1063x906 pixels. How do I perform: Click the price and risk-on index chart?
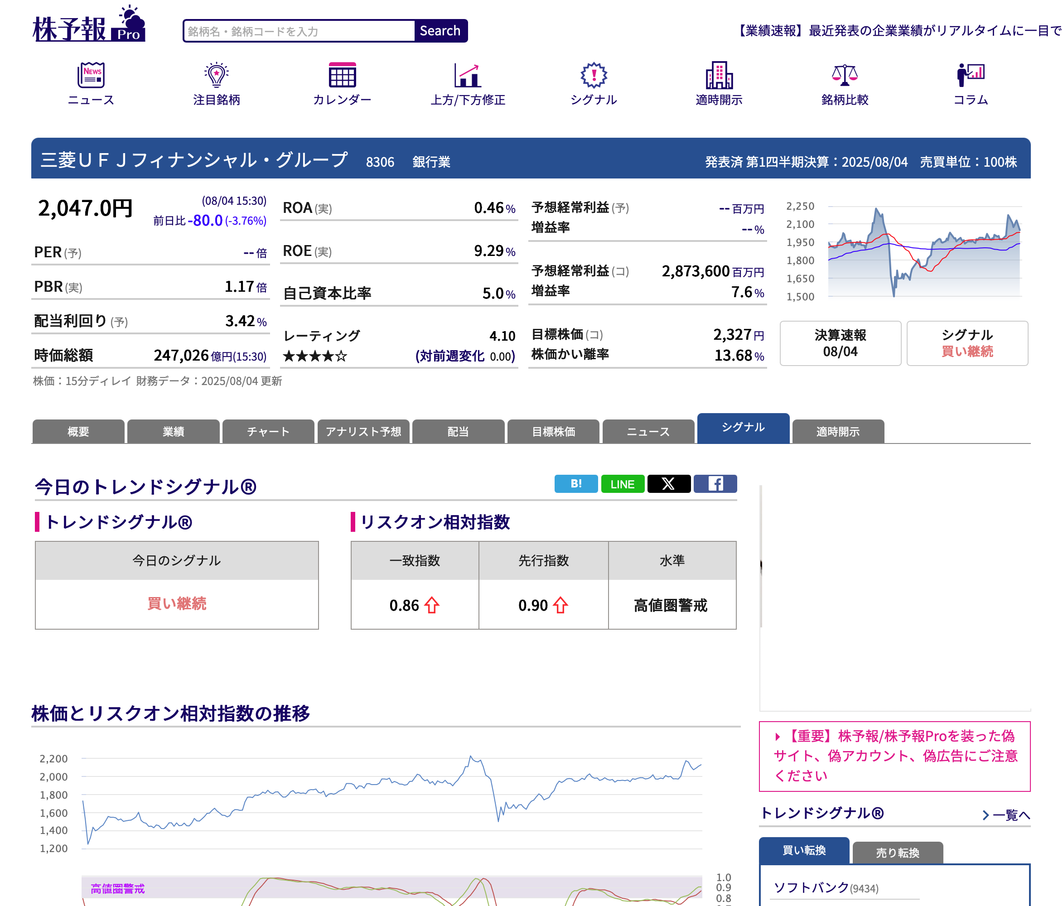[385, 826]
